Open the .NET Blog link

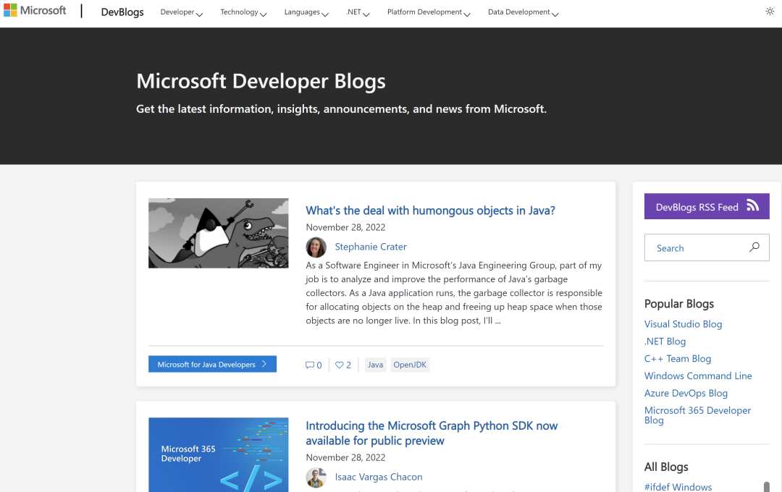(665, 342)
